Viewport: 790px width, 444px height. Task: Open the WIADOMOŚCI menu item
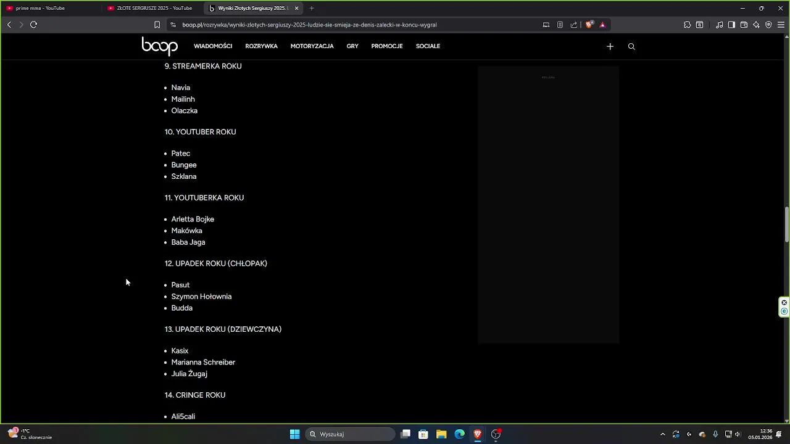coord(213,46)
